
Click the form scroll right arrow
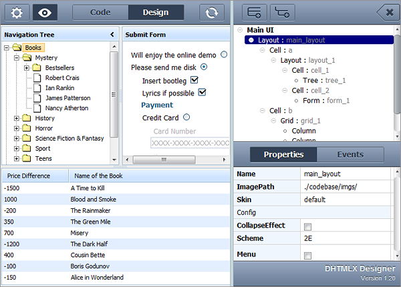click(x=225, y=160)
